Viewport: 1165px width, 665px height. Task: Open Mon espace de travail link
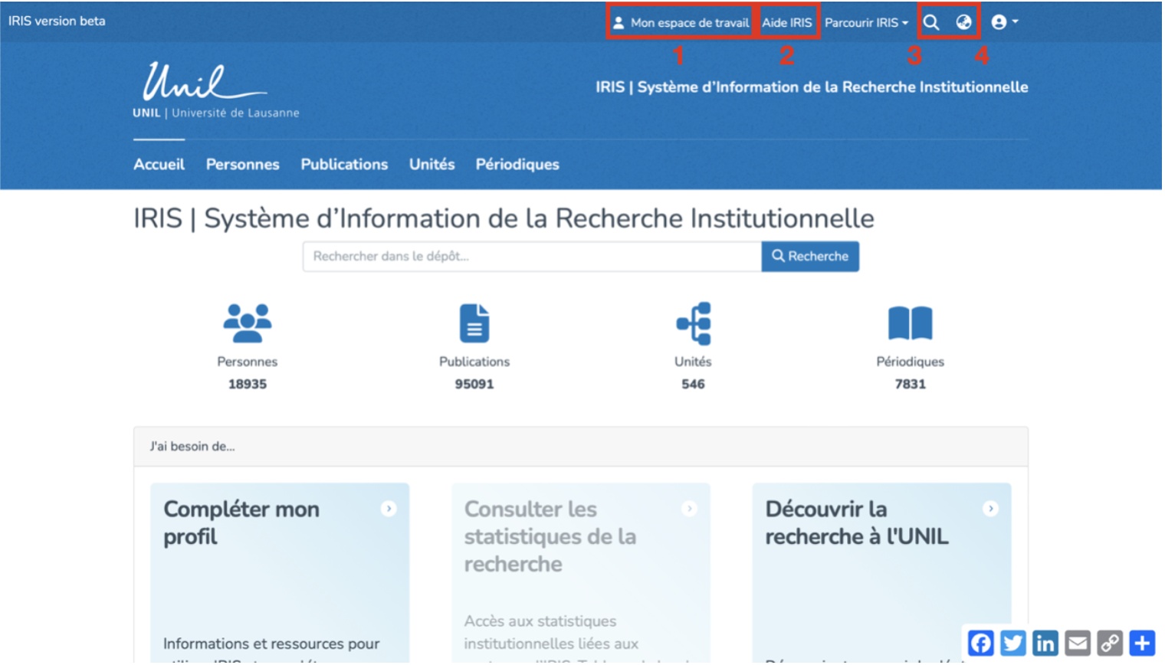(x=681, y=23)
